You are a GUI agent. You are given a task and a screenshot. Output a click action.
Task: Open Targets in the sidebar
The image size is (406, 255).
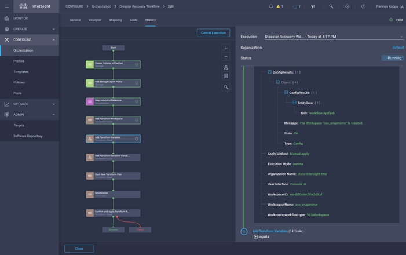click(x=30, y=125)
